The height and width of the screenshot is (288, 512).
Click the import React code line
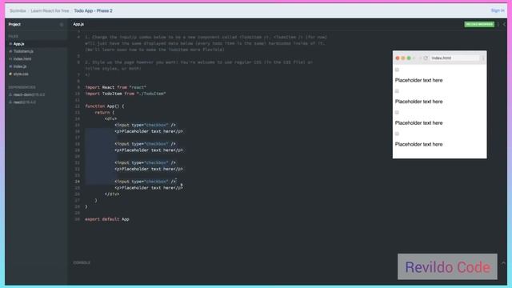115,87
